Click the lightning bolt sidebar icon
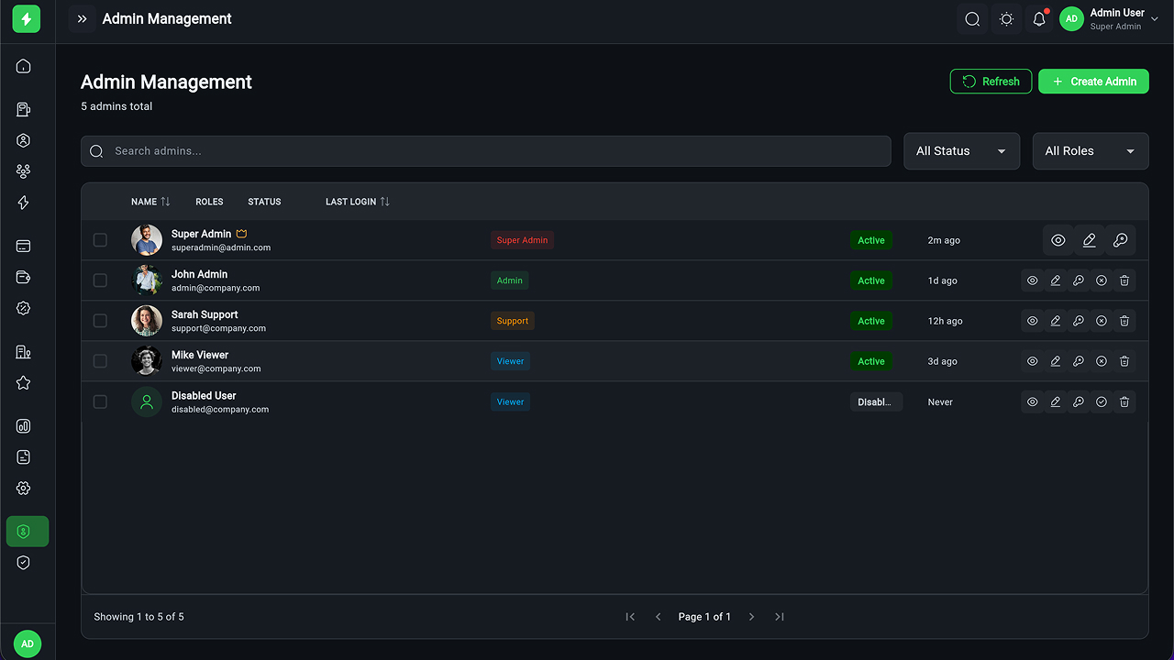 pos(24,203)
